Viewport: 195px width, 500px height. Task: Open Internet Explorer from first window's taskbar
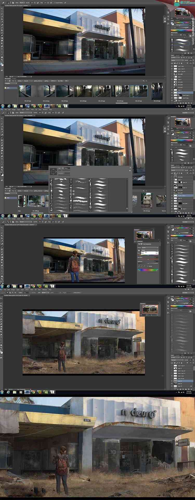tap(9, 106)
